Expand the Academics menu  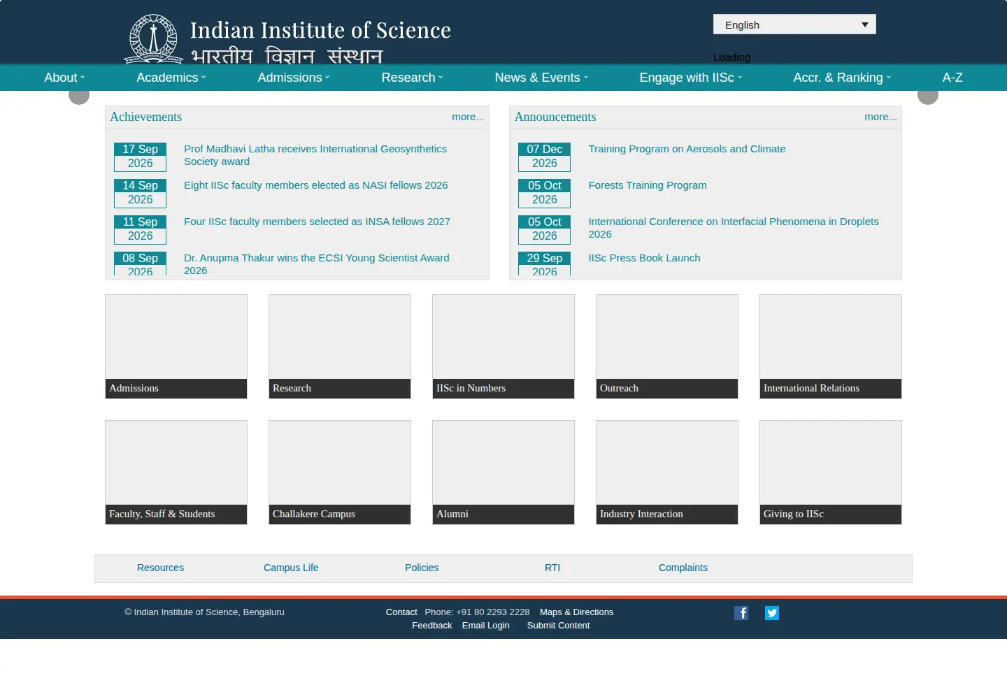point(171,78)
